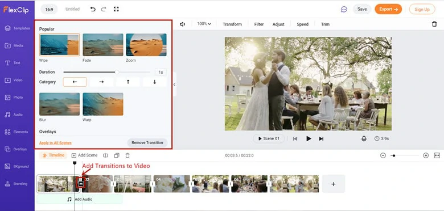
Task: Select the Fade transition thumbnail
Action: (103, 45)
